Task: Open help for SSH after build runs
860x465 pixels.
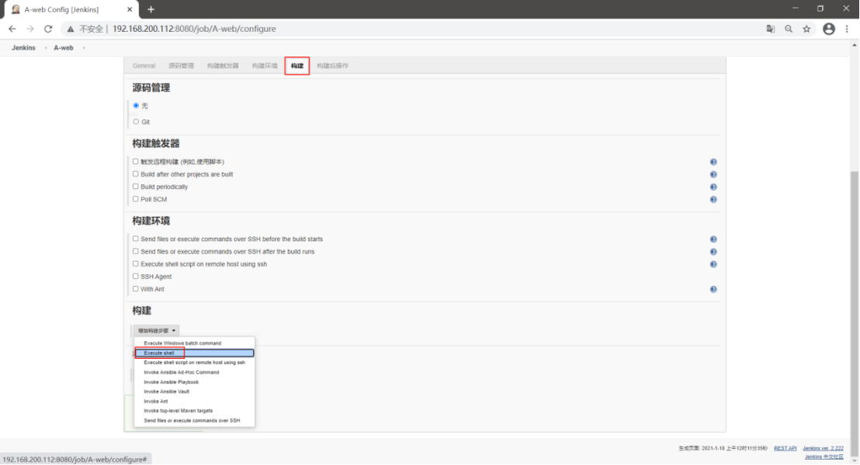Action: coord(713,252)
